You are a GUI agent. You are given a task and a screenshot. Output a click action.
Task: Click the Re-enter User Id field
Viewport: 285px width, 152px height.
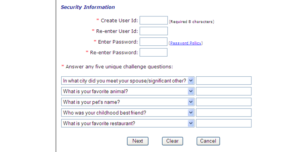point(154,31)
